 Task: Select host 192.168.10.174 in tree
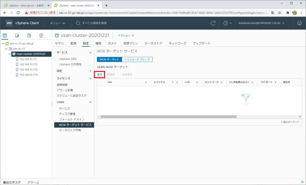28,75
